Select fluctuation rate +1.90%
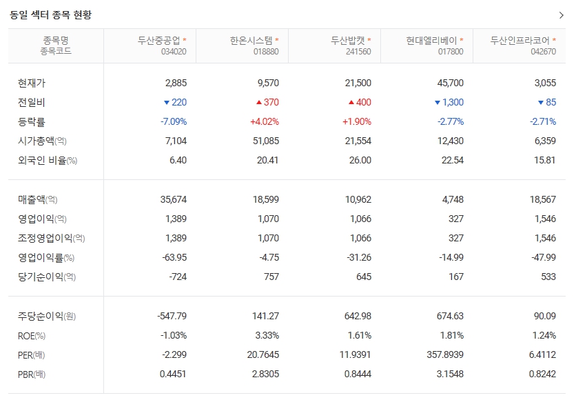576x400 pixels. pyautogui.click(x=357, y=121)
